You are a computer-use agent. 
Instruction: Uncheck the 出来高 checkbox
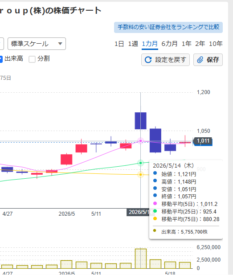(1, 59)
